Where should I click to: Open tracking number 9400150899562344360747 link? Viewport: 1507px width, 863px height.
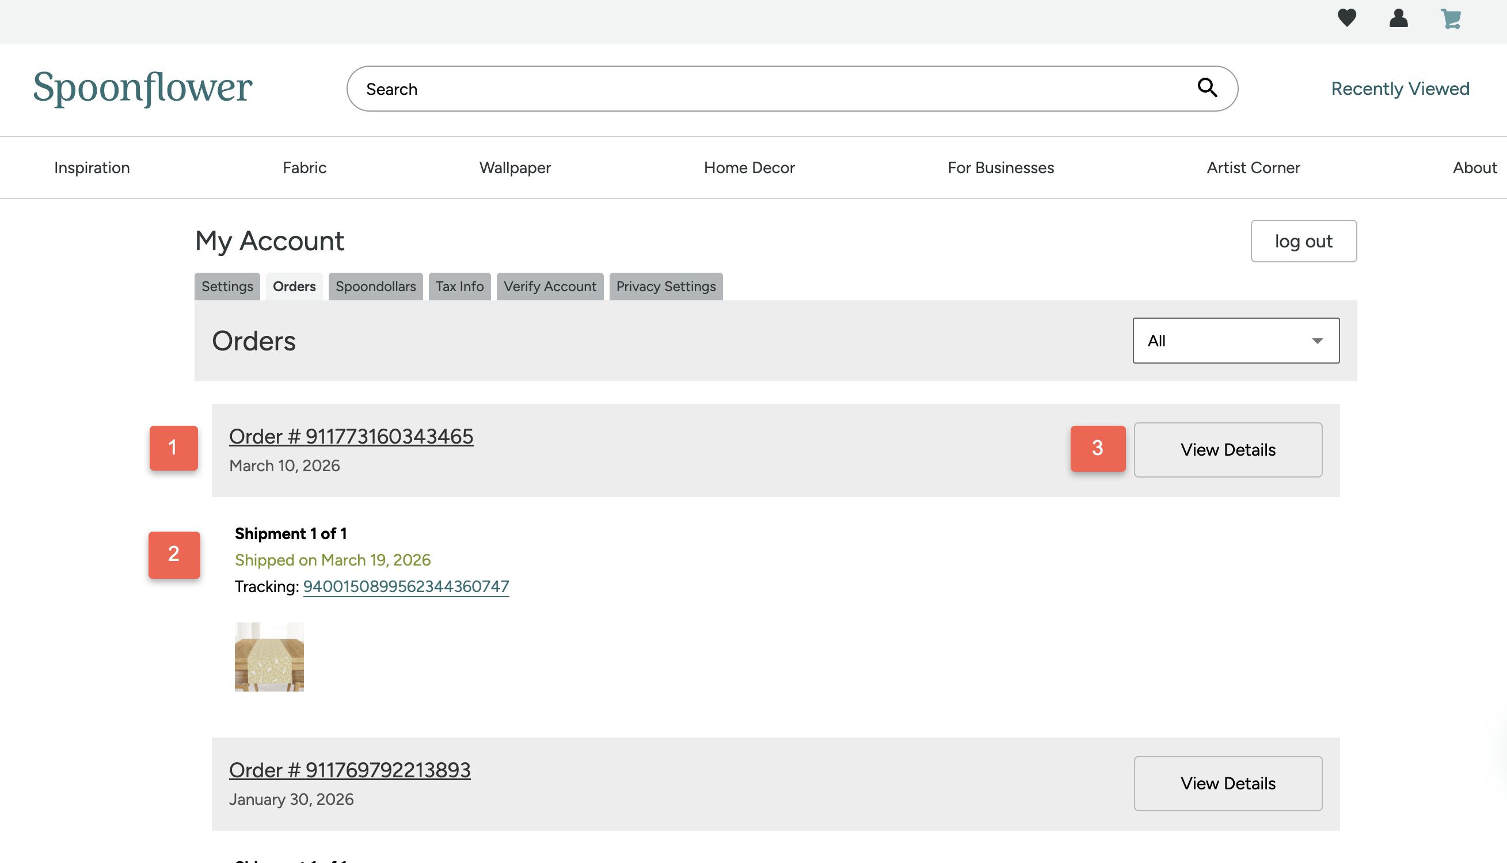click(x=405, y=586)
